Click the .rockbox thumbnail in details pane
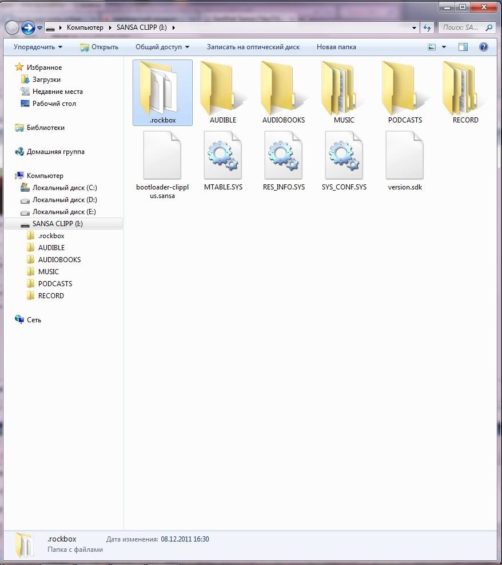This screenshot has height=565, width=502. [x=25, y=544]
